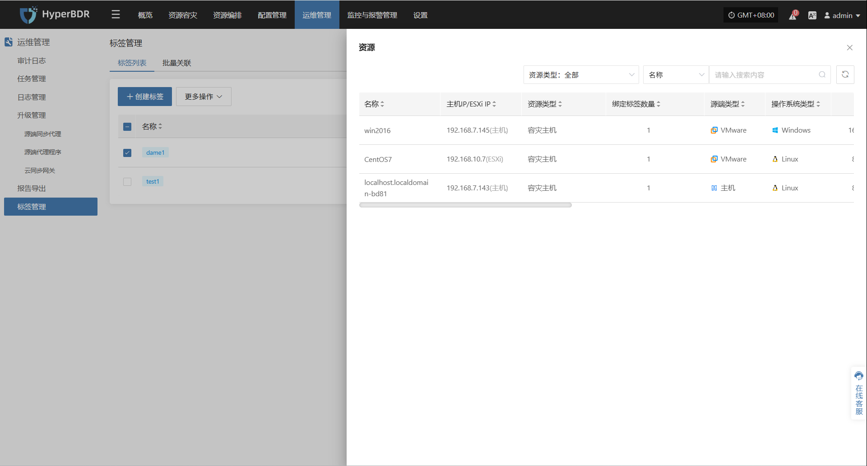Switch to the 标签列表 tab
The width and height of the screenshot is (867, 466).
pos(132,63)
